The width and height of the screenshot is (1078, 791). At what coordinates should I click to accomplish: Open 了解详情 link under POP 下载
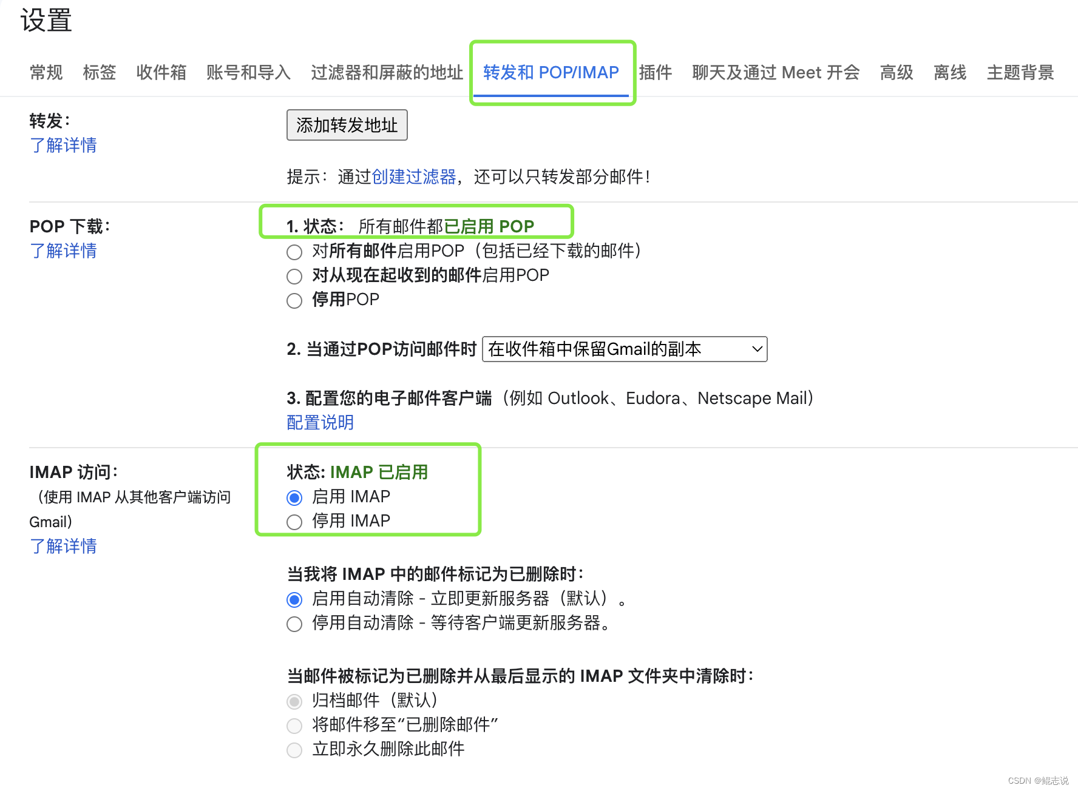click(x=63, y=251)
